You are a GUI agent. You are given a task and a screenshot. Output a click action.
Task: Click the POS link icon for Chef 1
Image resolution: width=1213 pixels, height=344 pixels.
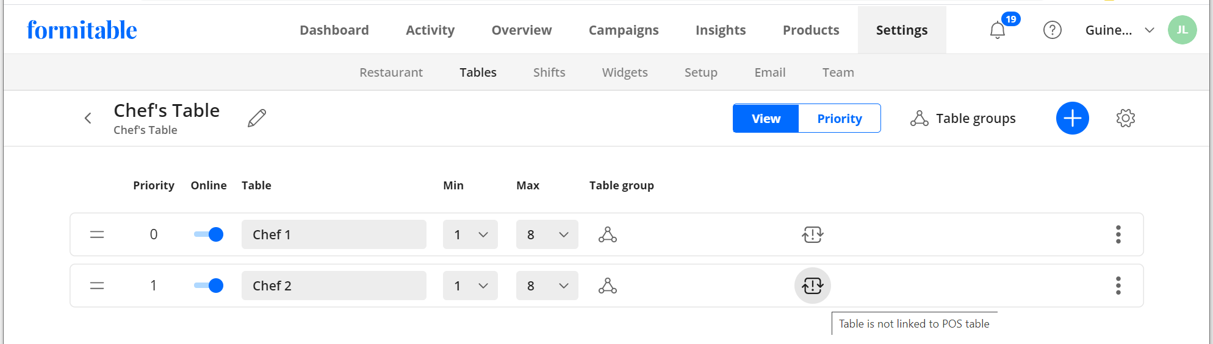(x=812, y=234)
